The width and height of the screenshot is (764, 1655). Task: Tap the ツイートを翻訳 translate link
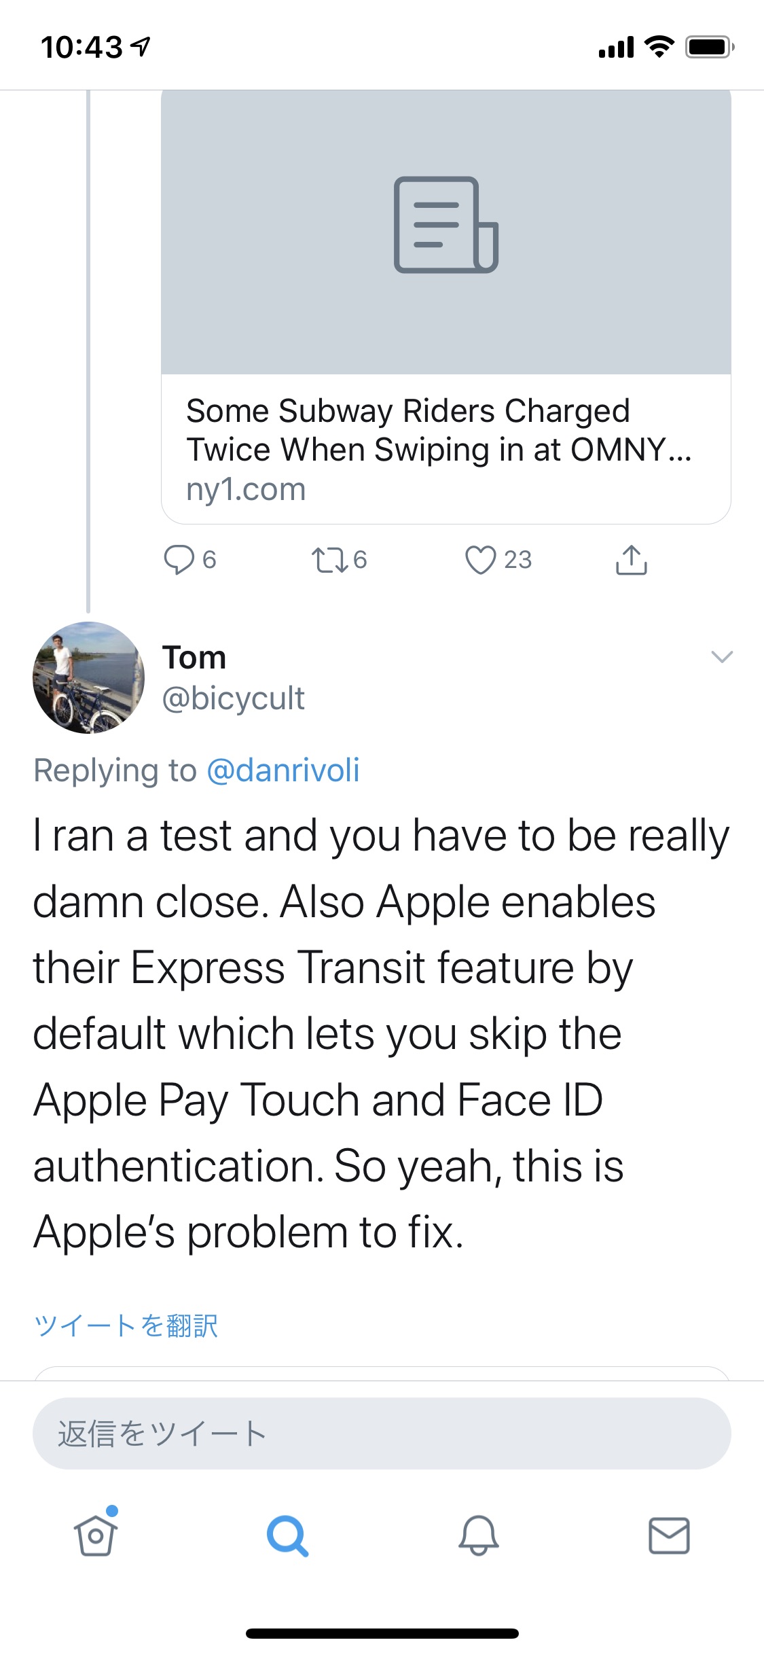tap(126, 1325)
